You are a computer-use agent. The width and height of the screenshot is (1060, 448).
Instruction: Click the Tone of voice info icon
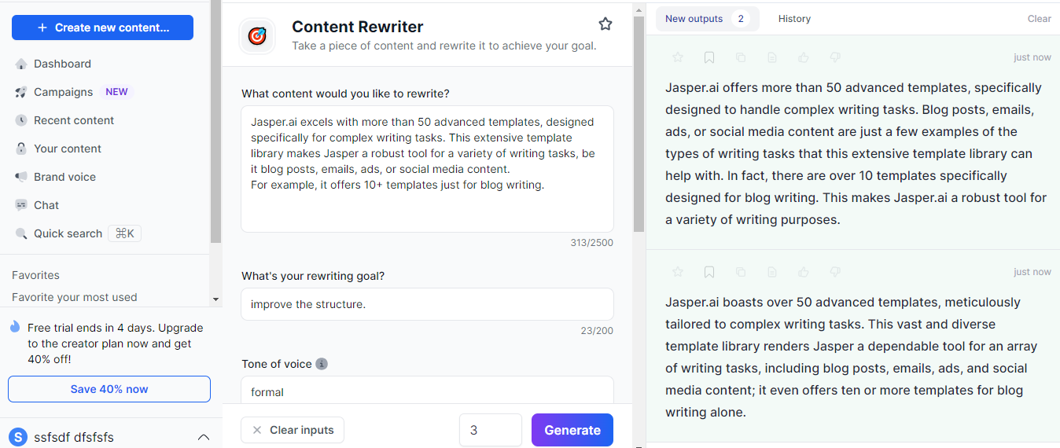(x=322, y=364)
